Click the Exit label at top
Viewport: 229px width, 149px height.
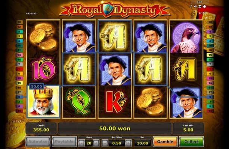click(199, 2)
